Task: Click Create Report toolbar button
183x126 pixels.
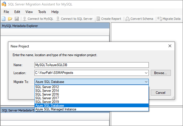Action: 109,19
